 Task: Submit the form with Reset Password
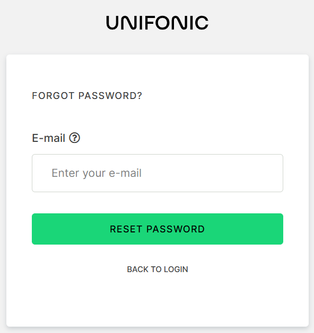(158, 229)
